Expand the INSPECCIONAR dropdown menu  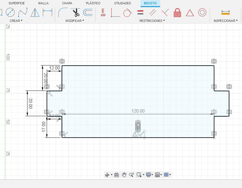tap(226, 21)
